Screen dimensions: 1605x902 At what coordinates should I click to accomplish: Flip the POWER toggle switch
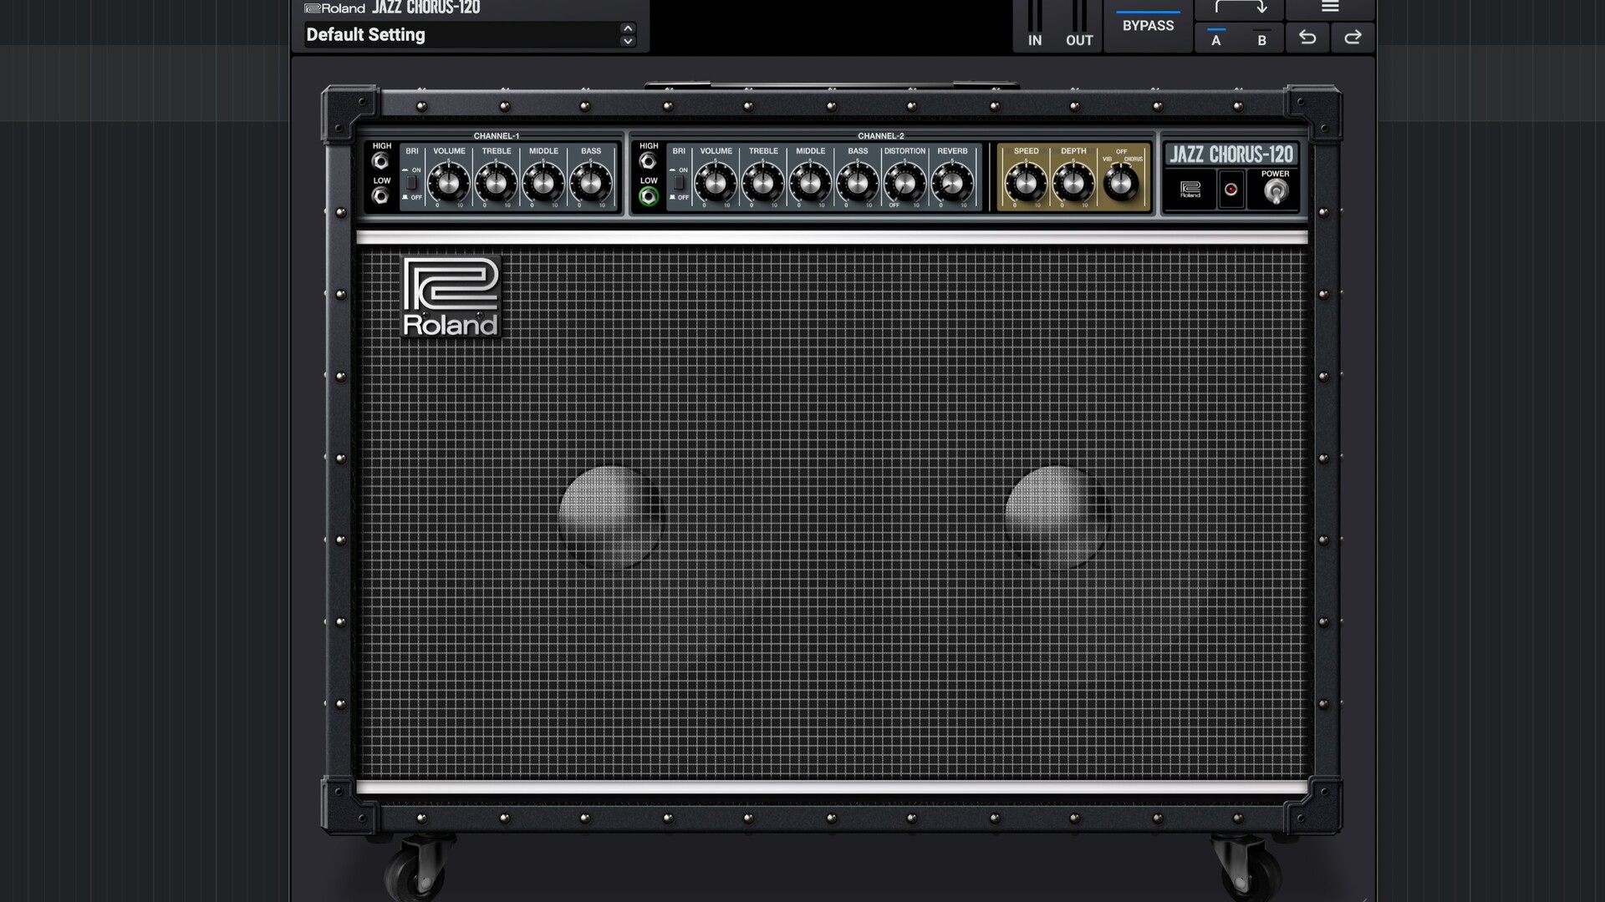pyautogui.click(x=1275, y=191)
